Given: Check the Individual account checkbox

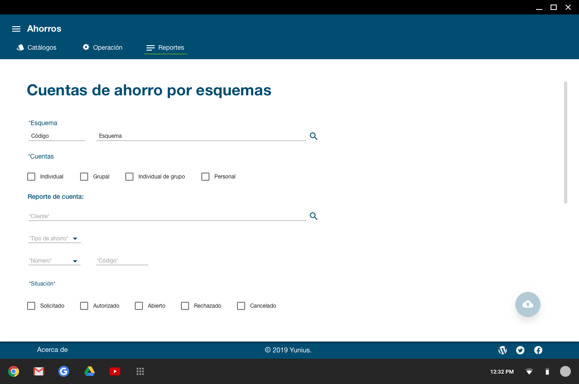Looking at the screenshot, I should tap(31, 177).
